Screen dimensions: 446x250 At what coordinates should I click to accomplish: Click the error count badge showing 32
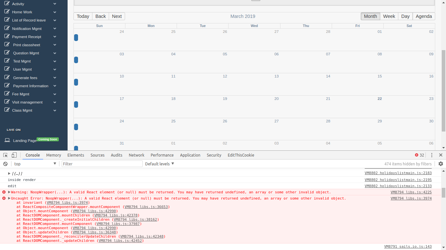pos(419,155)
